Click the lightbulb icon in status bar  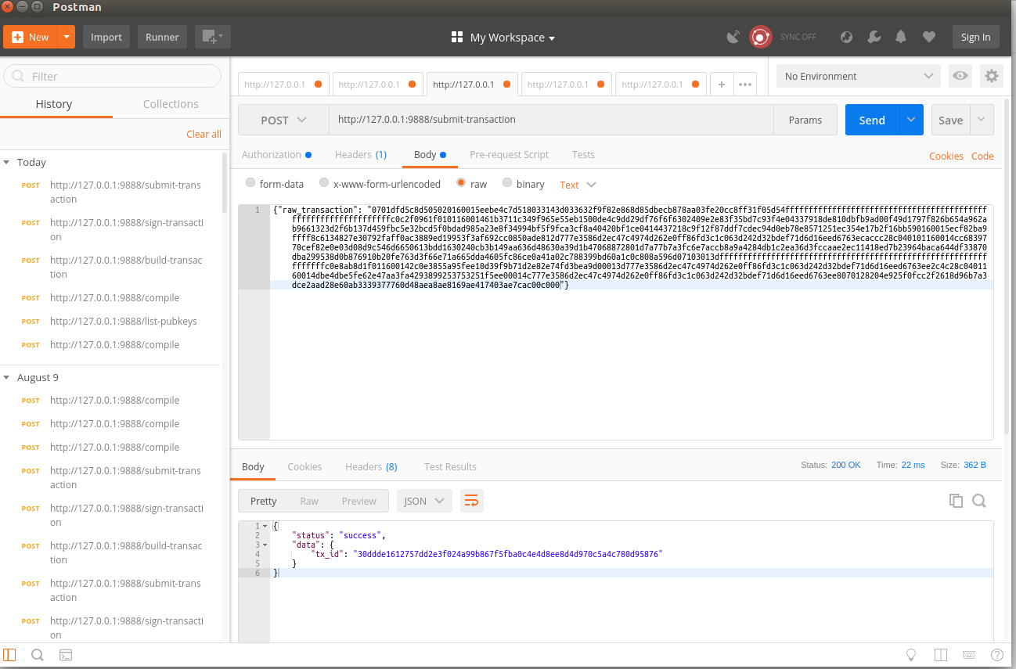(911, 655)
